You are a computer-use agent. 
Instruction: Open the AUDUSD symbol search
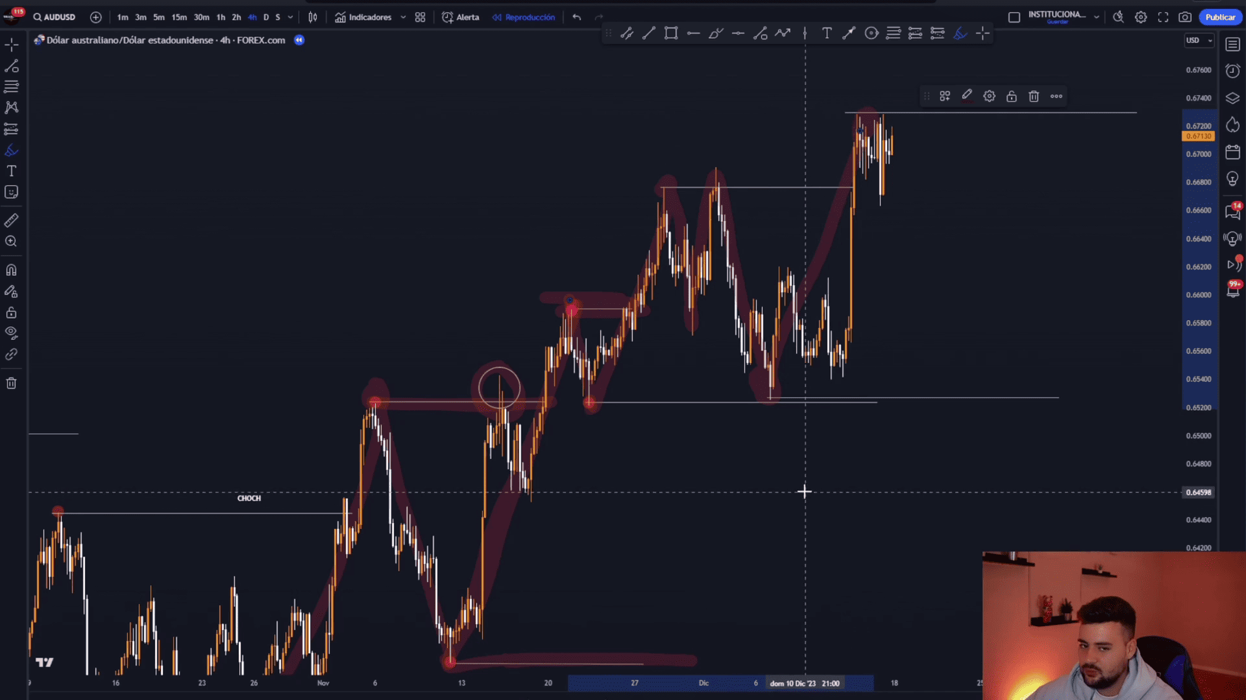55,17
